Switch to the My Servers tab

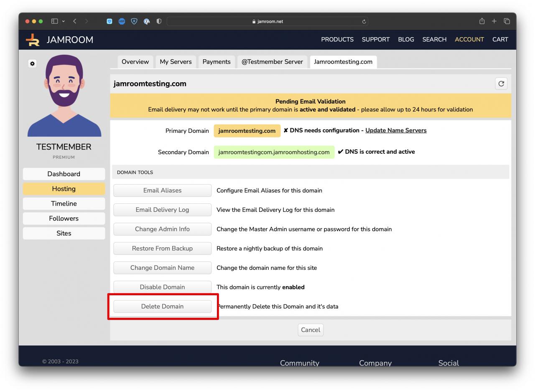pos(176,62)
